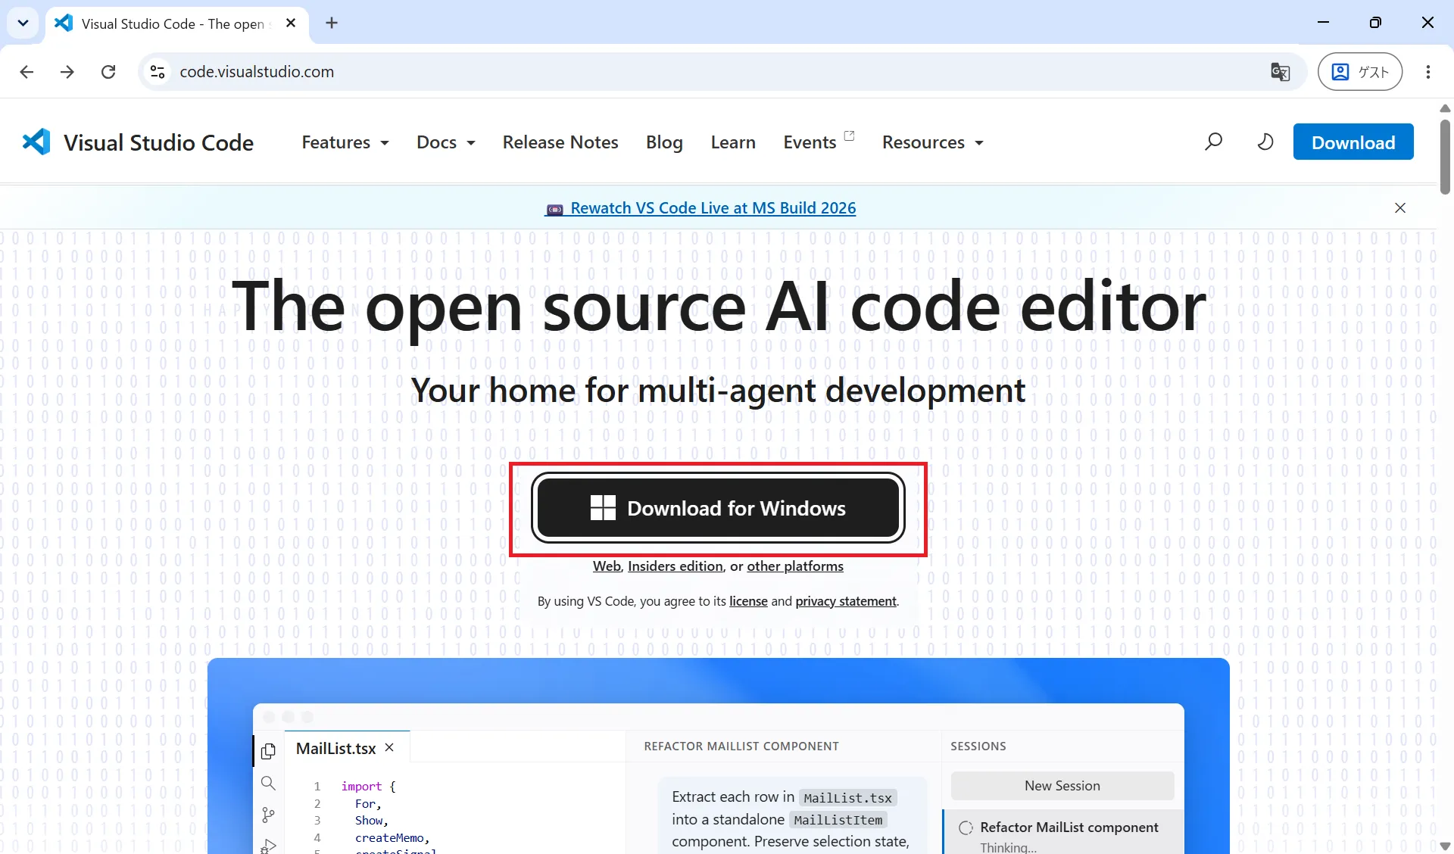Click the SESSIONS panel heading
1454x854 pixels.
(x=978, y=746)
